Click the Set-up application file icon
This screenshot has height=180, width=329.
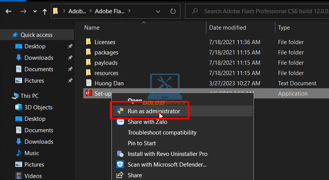[x=88, y=94]
